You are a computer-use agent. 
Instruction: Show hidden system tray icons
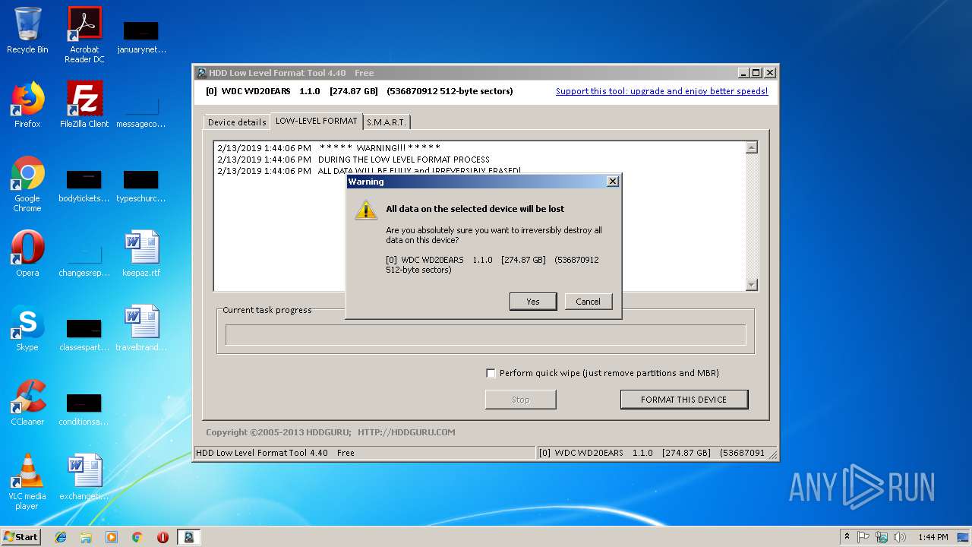(x=847, y=537)
